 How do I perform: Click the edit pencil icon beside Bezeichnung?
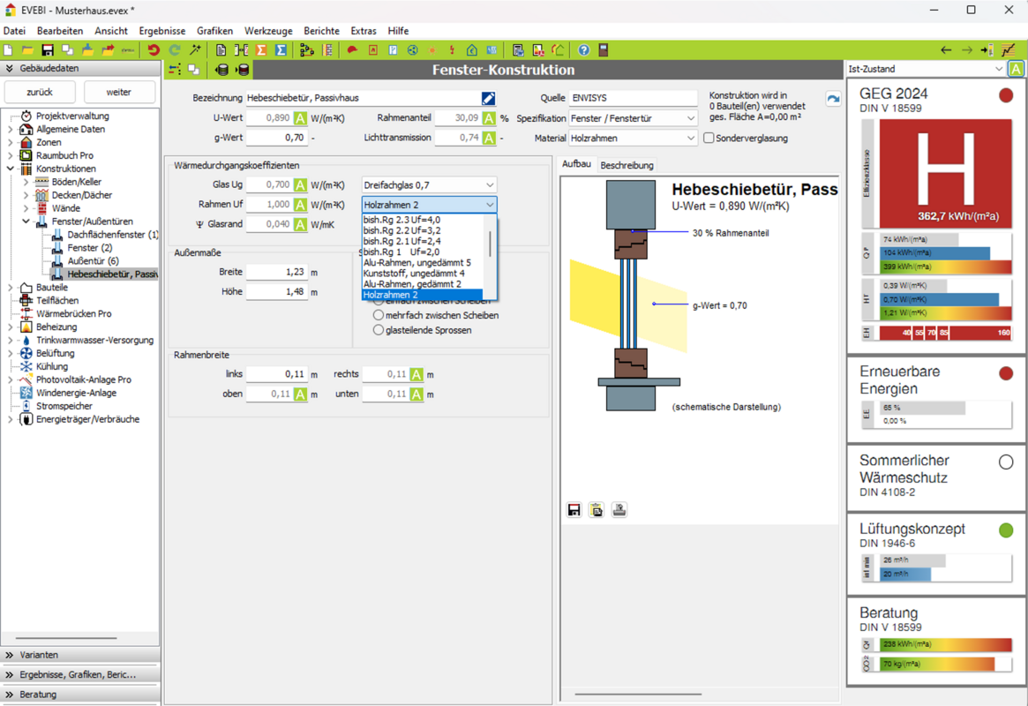coord(488,98)
